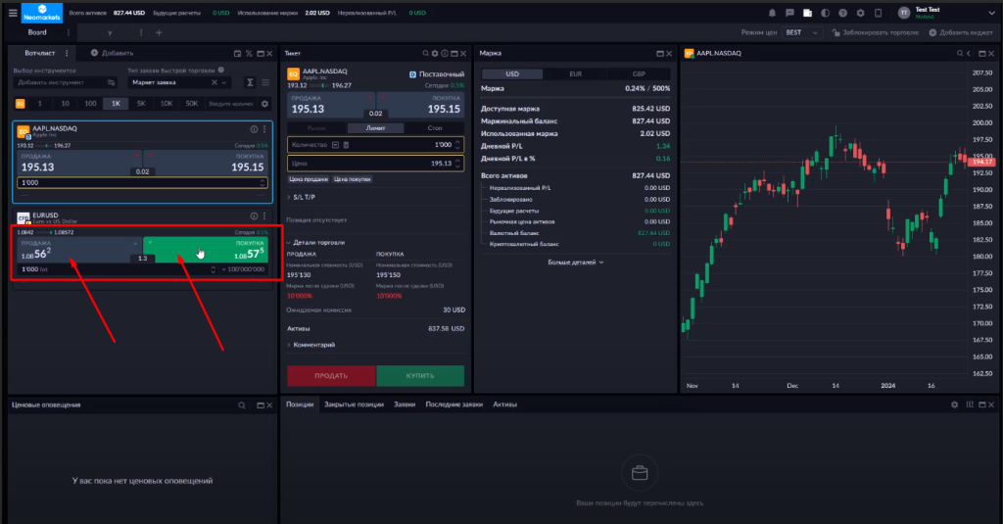This screenshot has height=524, width=1003.
Task: Clear Маркет заявка selection with X
Action: pos(215,82)
